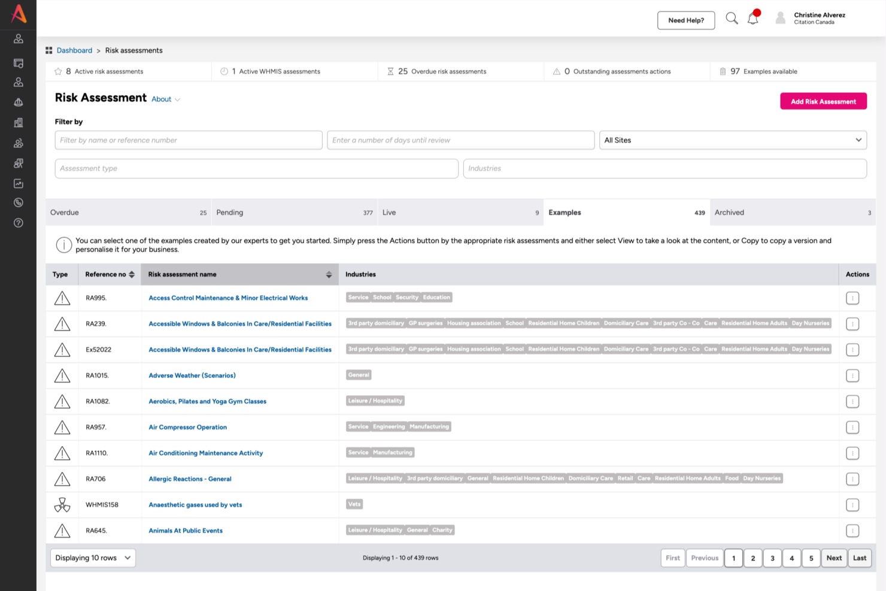886x591 pixels.
Task: Toggle sorting on the Reference no column
Action: tap(133, 274)
